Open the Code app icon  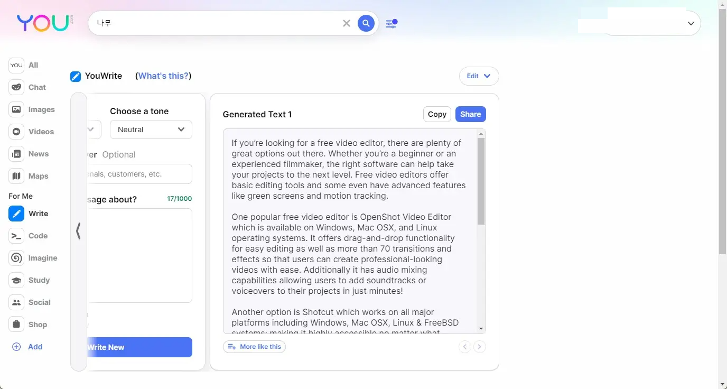(16, 236)
